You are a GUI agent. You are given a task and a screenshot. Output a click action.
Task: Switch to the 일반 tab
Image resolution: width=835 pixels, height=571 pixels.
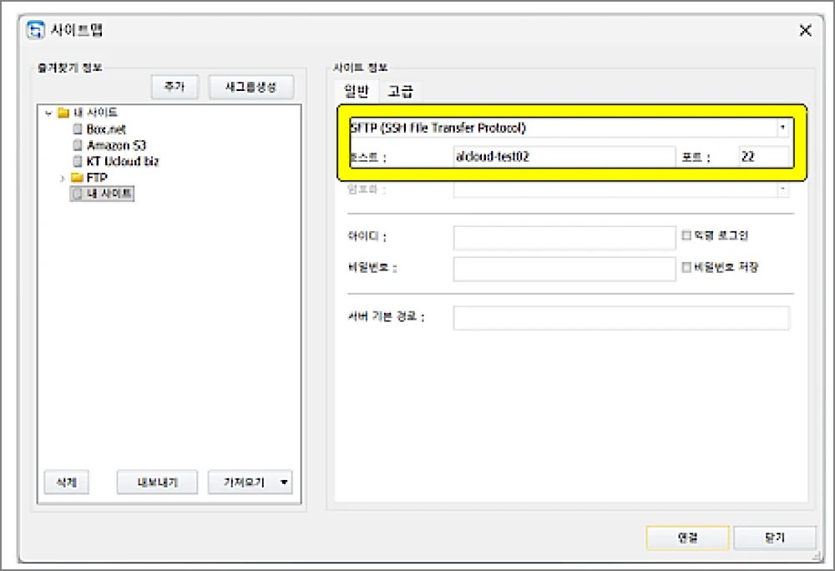click(x=357, y=91)
